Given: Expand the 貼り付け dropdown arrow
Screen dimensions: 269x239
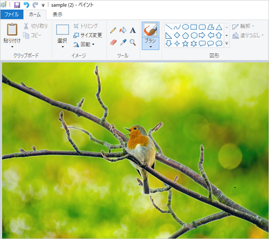Looking at the screenshot, I should (12, 47).
